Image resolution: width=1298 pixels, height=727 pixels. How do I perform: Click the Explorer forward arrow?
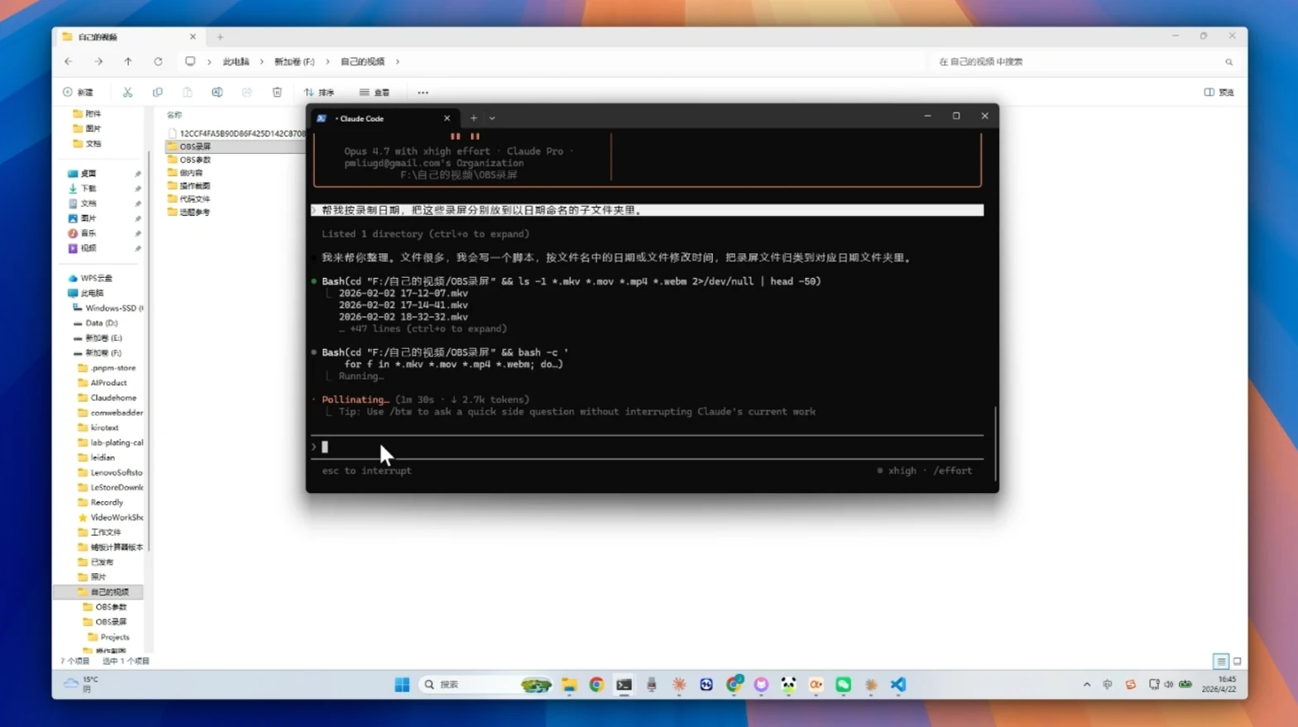98,61
